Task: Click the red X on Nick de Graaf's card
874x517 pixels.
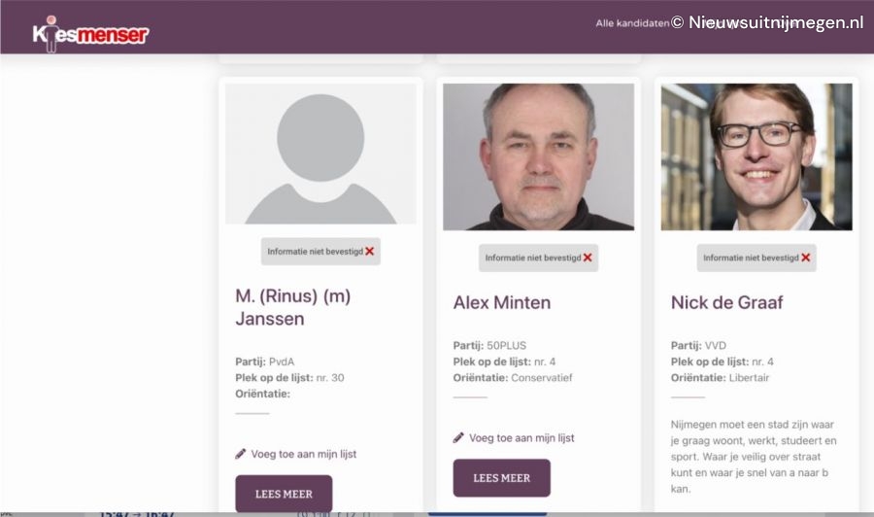Action: click(x=805, y=258)
